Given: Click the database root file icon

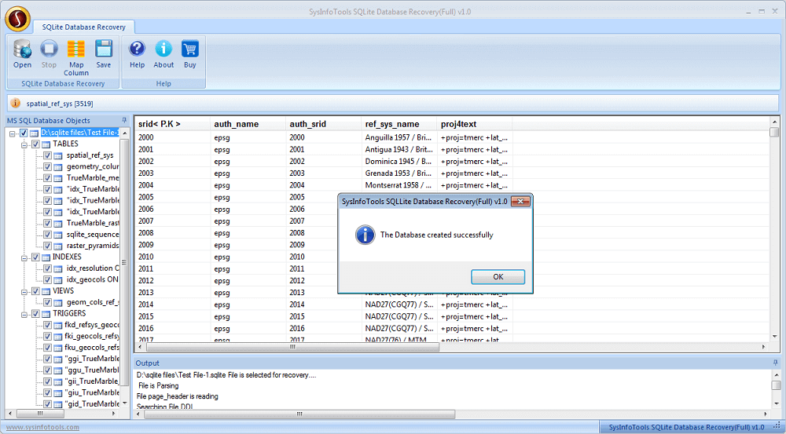Looking at the screenshot, I should [x=34, y=133].
